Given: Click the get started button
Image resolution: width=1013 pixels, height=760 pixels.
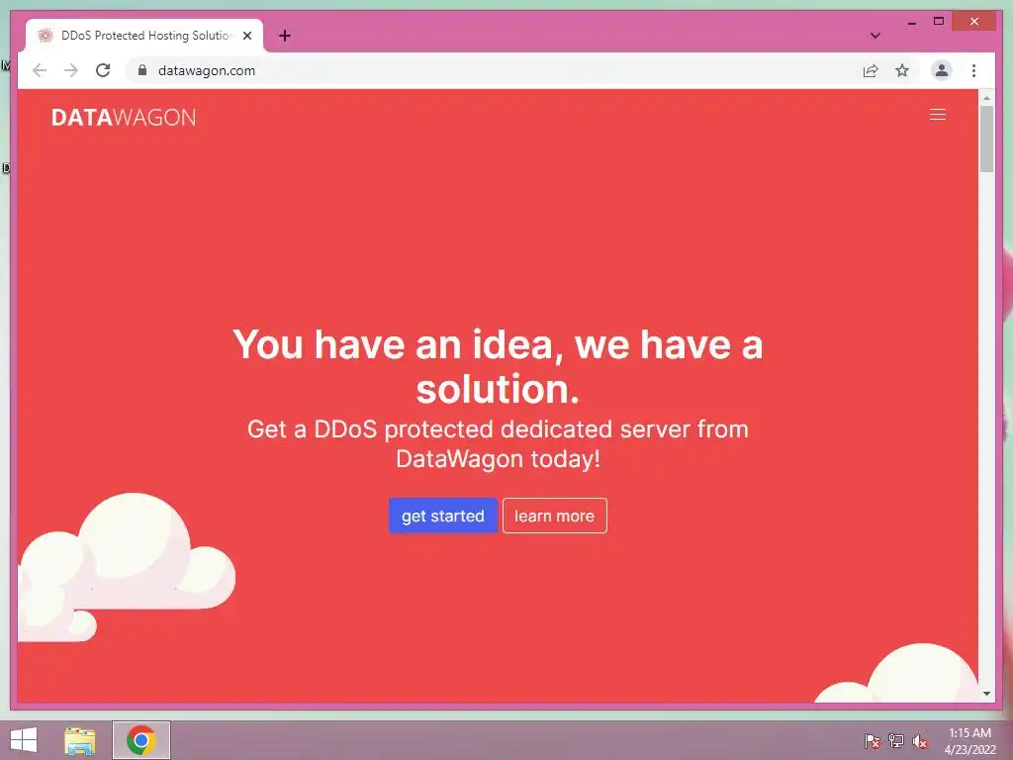Looking at the screenshot, I should pos(442,516).
